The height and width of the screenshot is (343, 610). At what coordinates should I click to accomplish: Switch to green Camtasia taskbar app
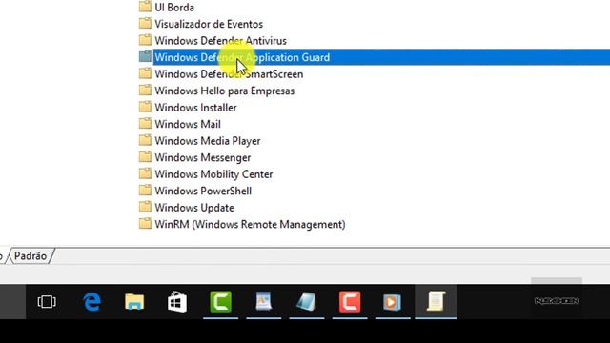pyautogui.click(x=220, y=301)
